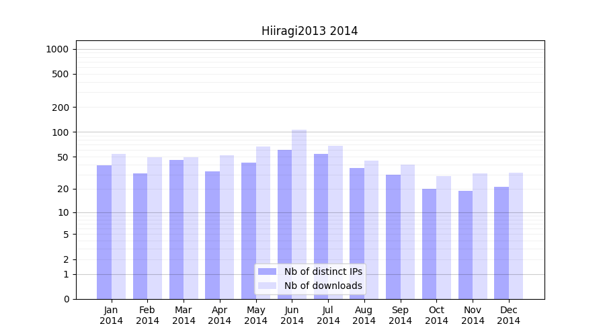
Task: Click the 'Feb 2014' x-axis label
Action: (x=147, y=315)
